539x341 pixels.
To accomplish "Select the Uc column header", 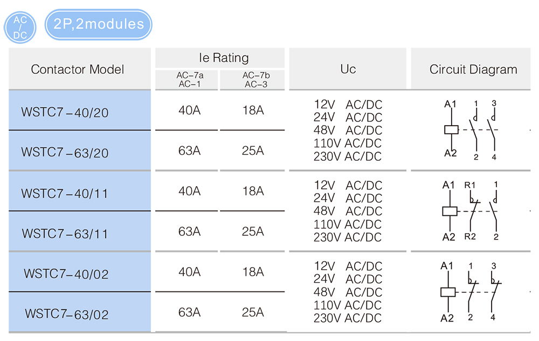I will pos(348,69).
